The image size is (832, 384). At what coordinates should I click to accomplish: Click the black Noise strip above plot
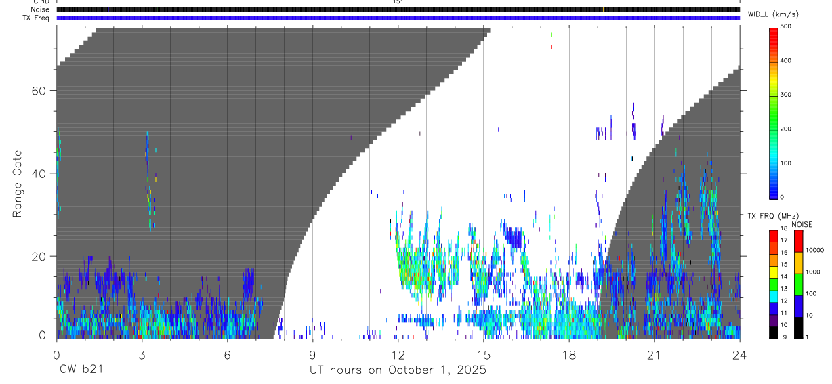398,9
